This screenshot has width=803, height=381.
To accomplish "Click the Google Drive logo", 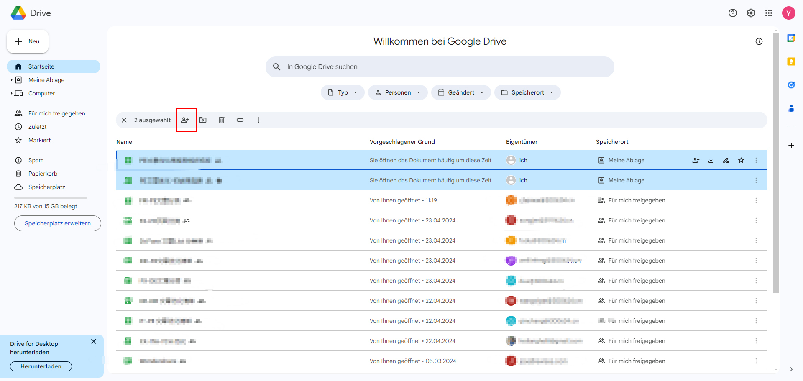I will tap(18, 13).
